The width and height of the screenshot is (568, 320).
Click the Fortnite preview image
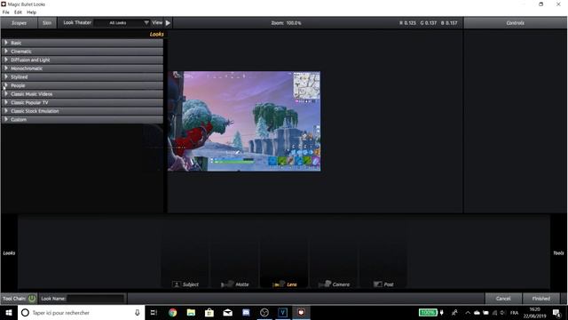[244, 121]
